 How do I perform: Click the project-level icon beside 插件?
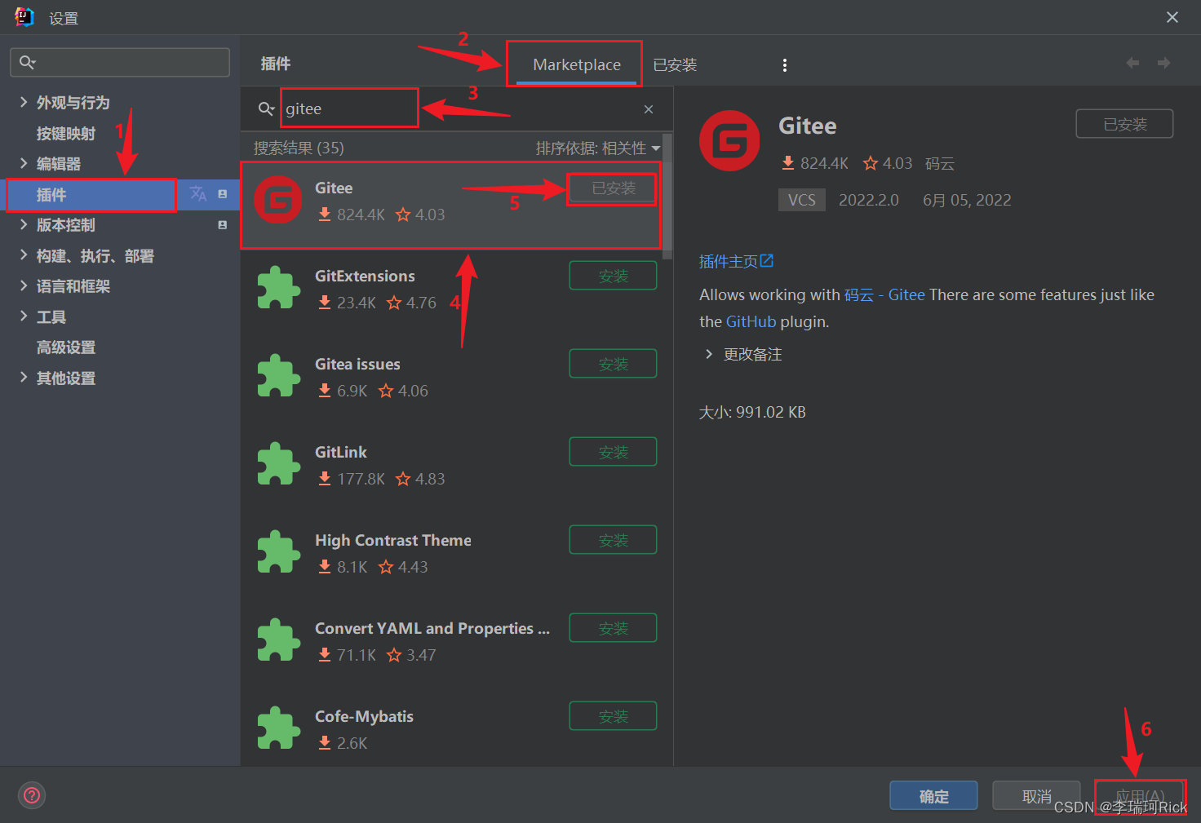click(223, 194)
